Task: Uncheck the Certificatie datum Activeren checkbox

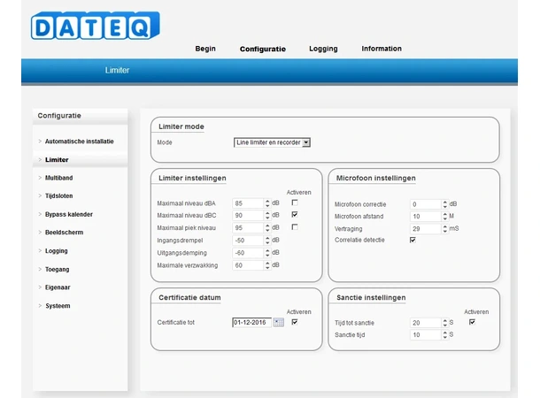Action: [294, 322]
